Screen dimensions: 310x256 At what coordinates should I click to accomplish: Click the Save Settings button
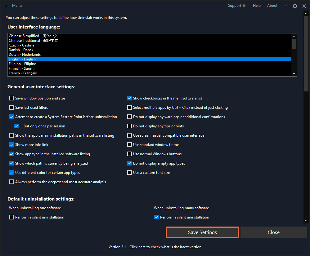click(x=202, y=232)
